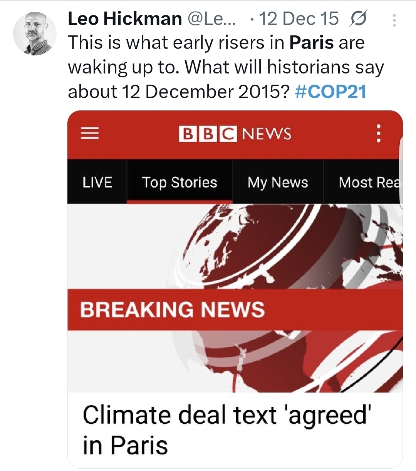Open the BBC News vertical dots menu
416x471 pixels.
tap(379, 133)
